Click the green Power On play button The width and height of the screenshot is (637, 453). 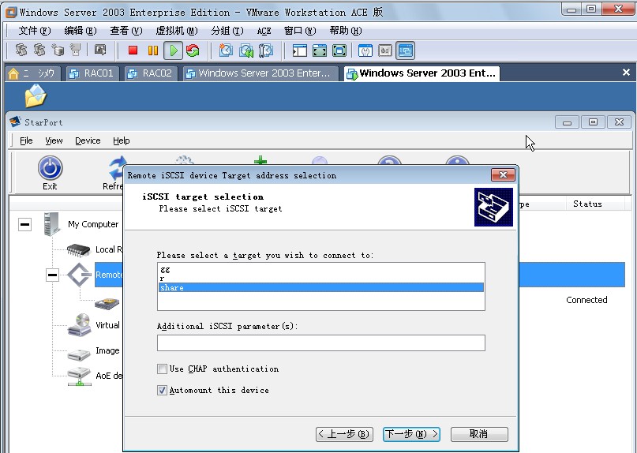pyautogui.click(x=174, y=51)
